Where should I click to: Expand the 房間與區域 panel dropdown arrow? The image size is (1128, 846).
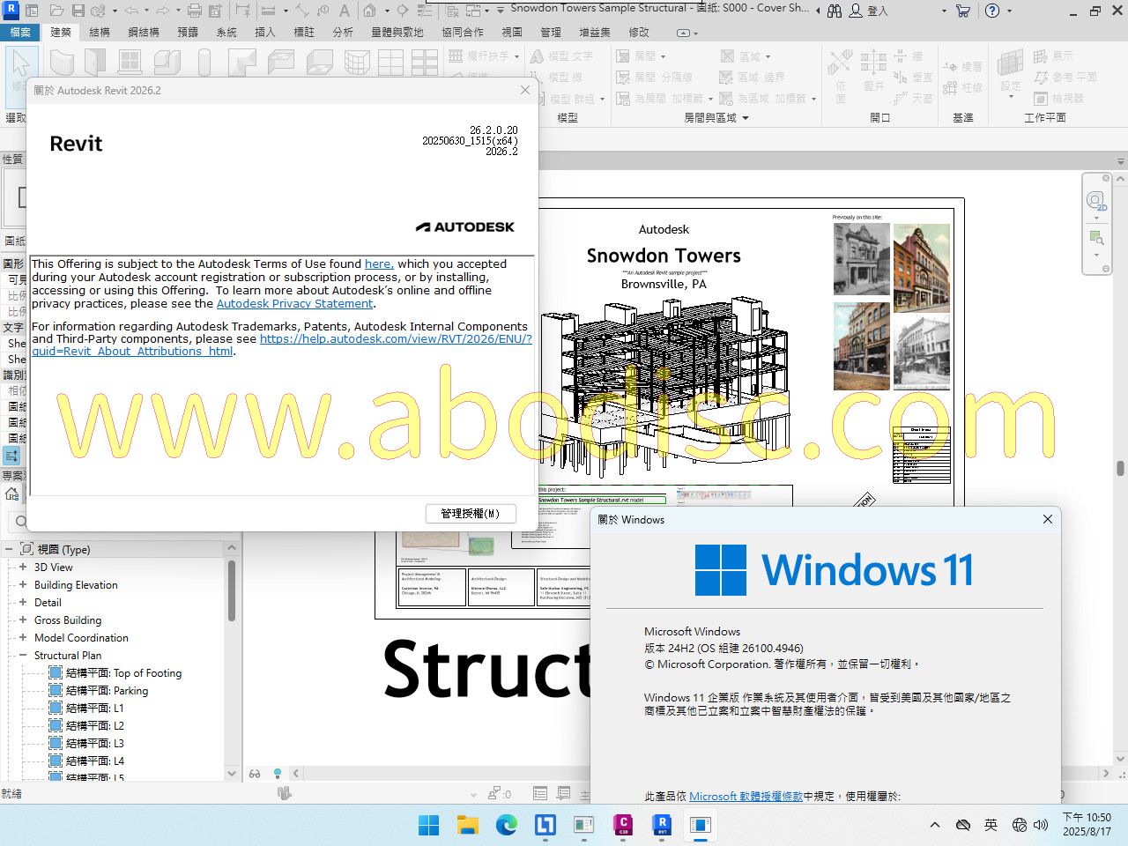[746, 117]
